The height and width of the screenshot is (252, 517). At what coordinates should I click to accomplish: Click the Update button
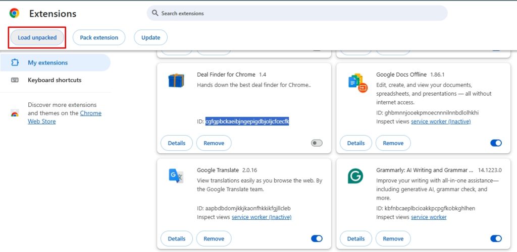point(150,37)
